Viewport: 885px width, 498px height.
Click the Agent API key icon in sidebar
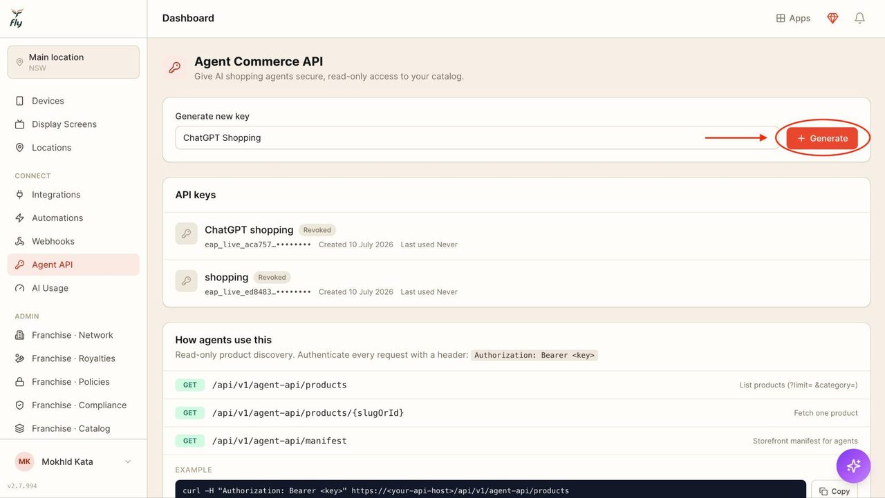point(19,265)
